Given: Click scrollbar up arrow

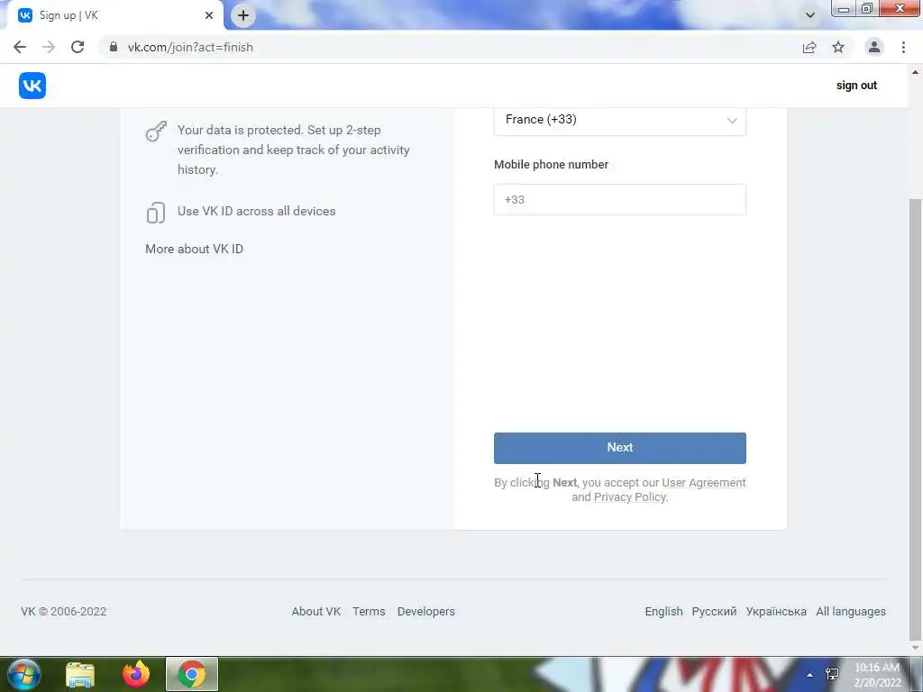Looking at the screenshot, I should (916, 72).
